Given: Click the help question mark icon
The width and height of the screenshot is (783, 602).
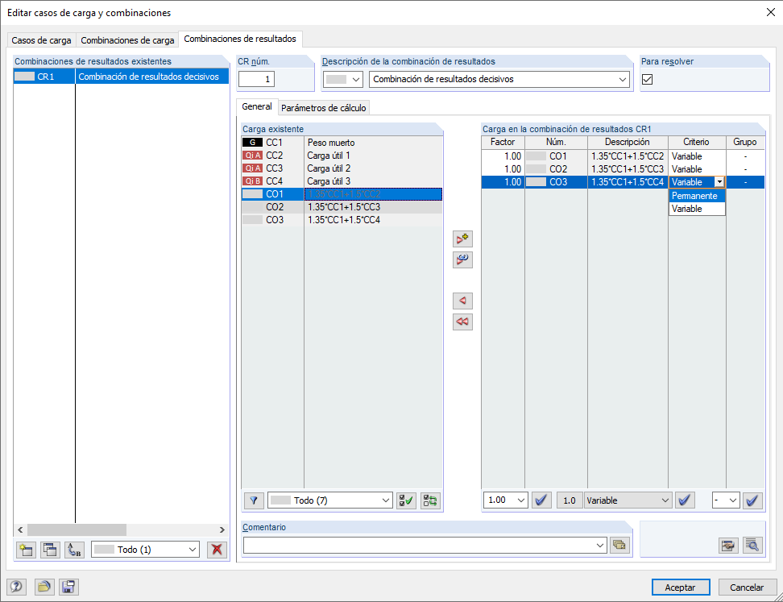Looking at the screenshot, I should [x=16, y=587].
